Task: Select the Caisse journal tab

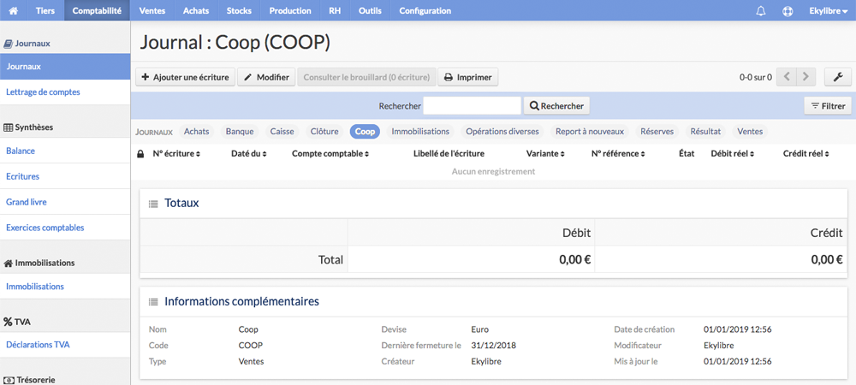Action: 282,132
